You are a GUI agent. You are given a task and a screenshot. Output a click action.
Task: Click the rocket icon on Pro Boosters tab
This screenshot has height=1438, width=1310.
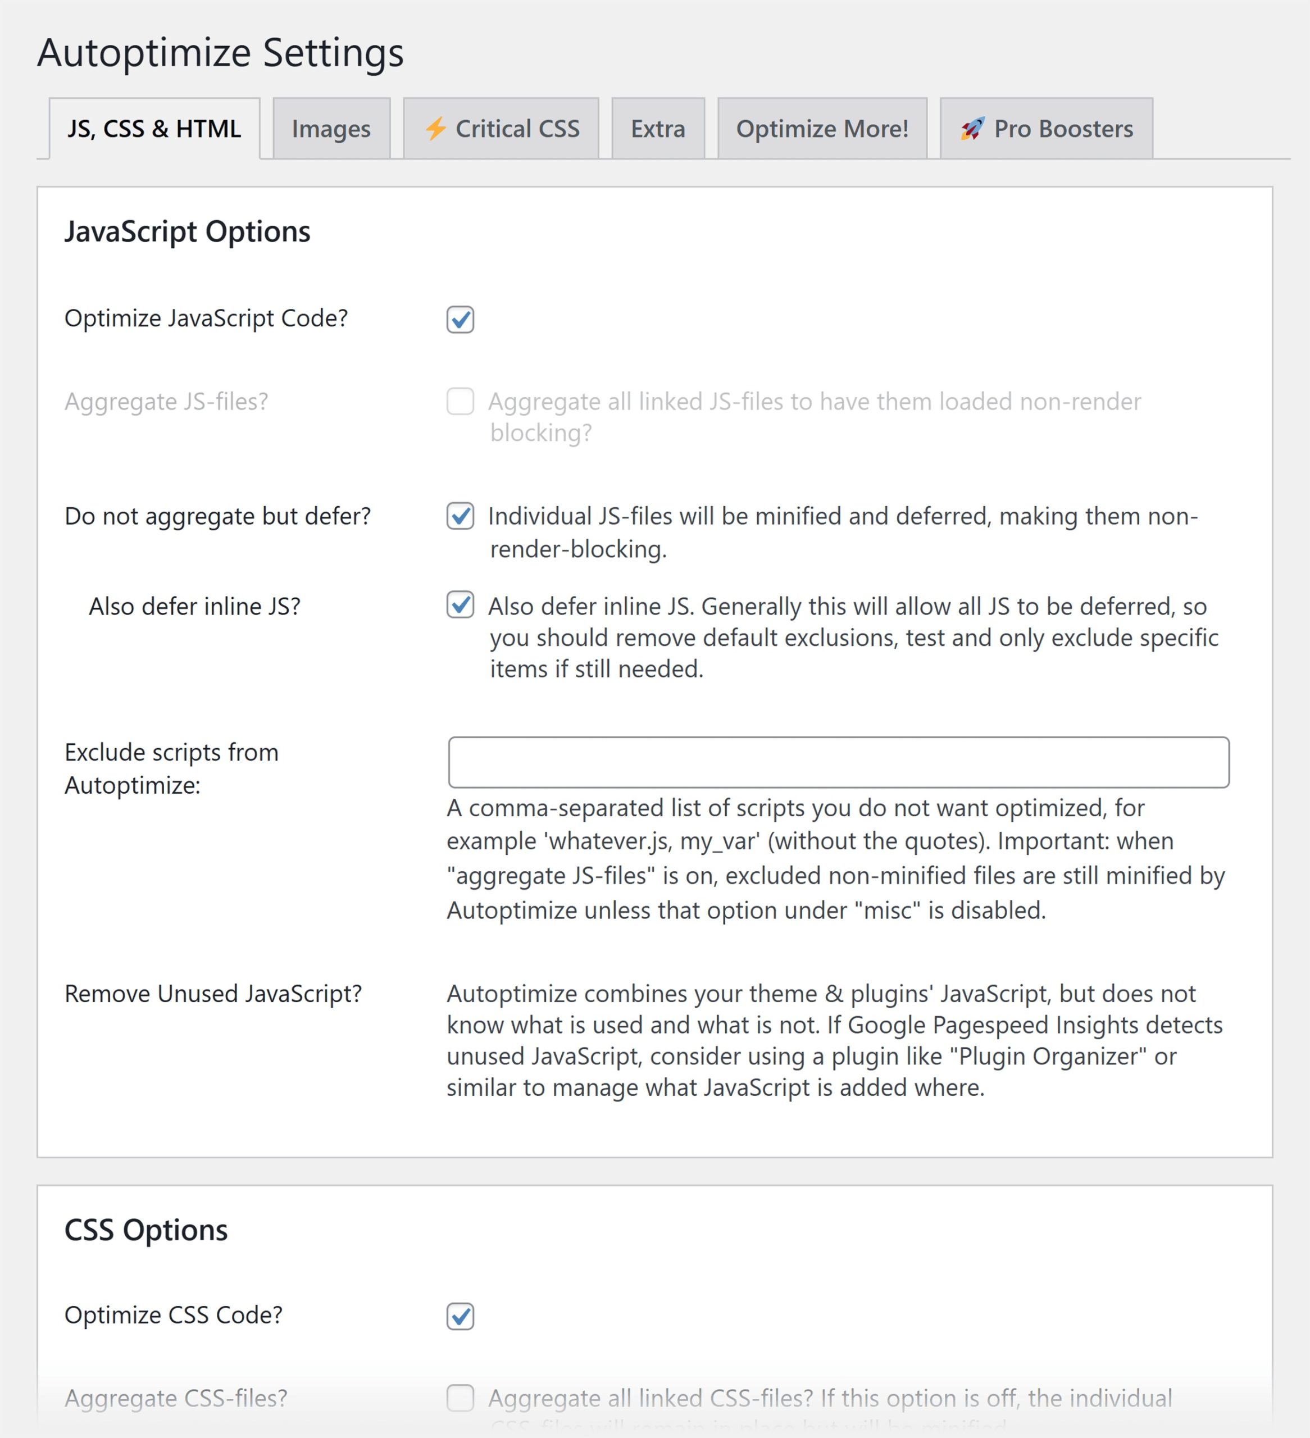click(x=972, y=129)
